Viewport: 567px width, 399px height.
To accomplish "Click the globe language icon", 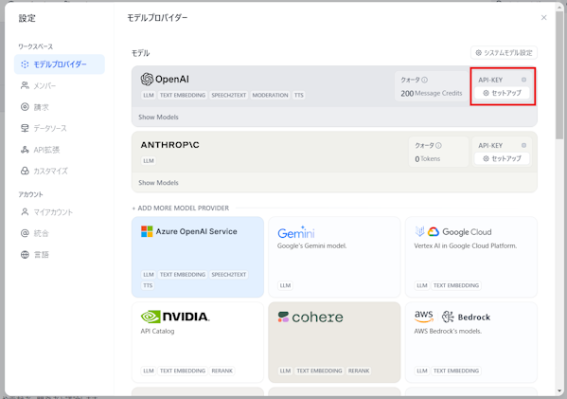I will (x=25, y=255).
